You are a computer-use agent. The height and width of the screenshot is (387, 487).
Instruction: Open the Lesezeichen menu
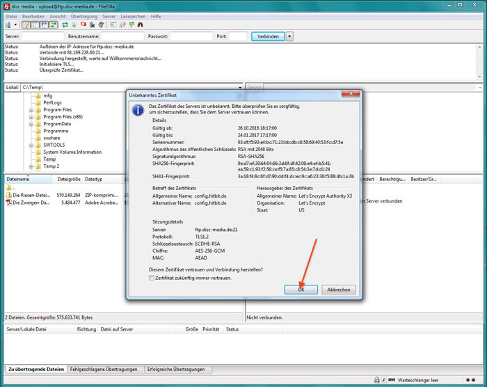(x=133, y=17)
